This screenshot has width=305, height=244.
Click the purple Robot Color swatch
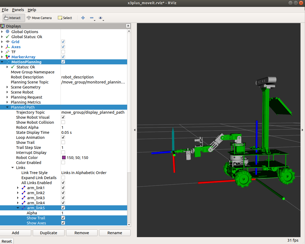coord(63,158)
